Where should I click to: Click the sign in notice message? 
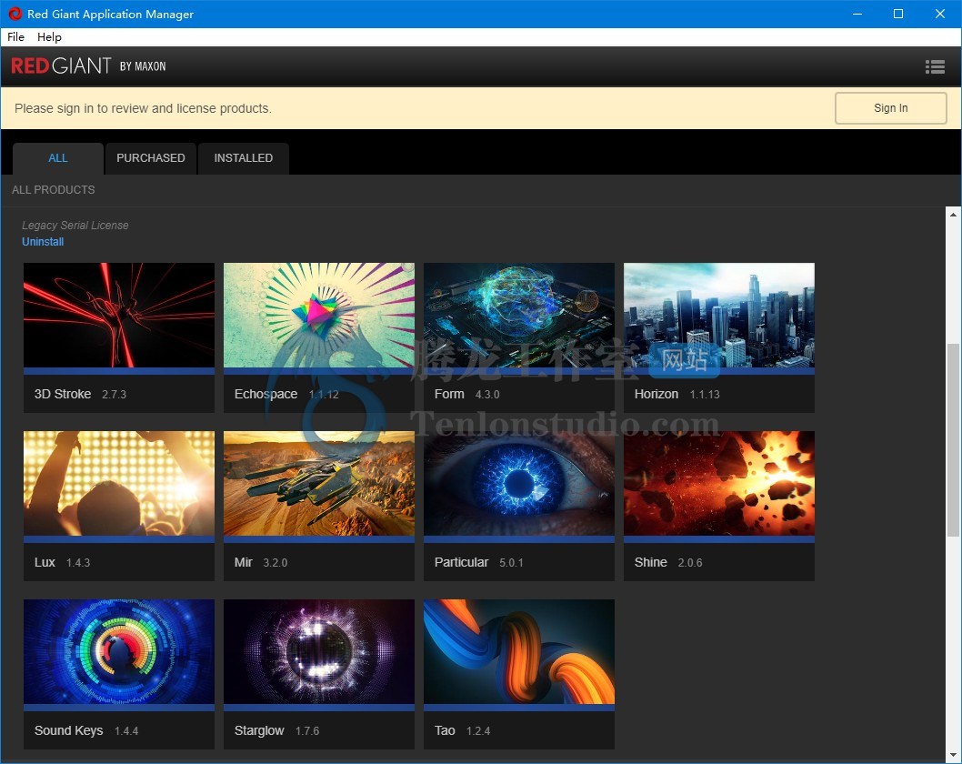143,108
